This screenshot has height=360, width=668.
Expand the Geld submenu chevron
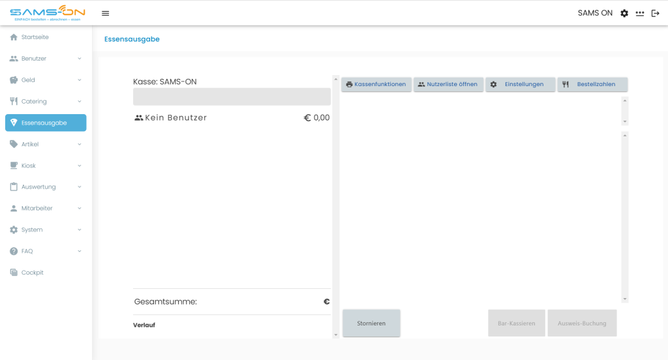point(79,80)
